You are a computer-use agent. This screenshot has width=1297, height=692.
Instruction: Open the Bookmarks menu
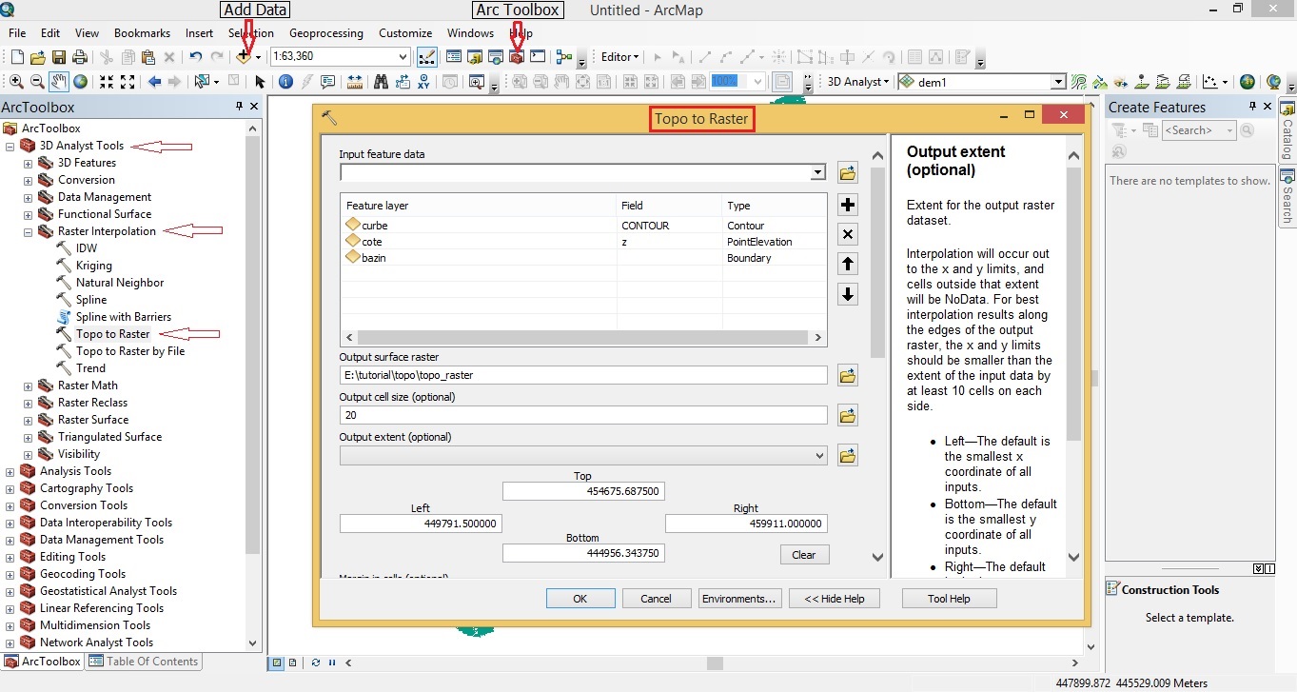point(141,33)
